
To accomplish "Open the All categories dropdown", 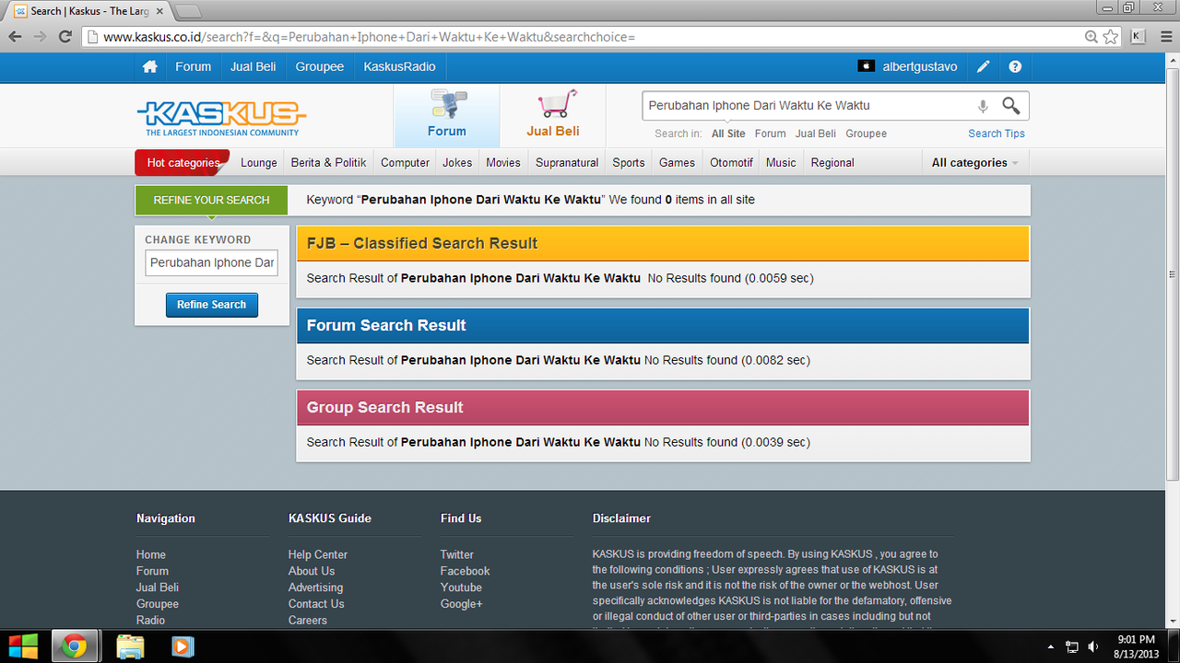I will pos(974,163).
